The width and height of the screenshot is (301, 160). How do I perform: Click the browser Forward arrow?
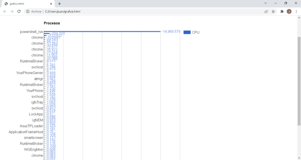coord(12,11)
